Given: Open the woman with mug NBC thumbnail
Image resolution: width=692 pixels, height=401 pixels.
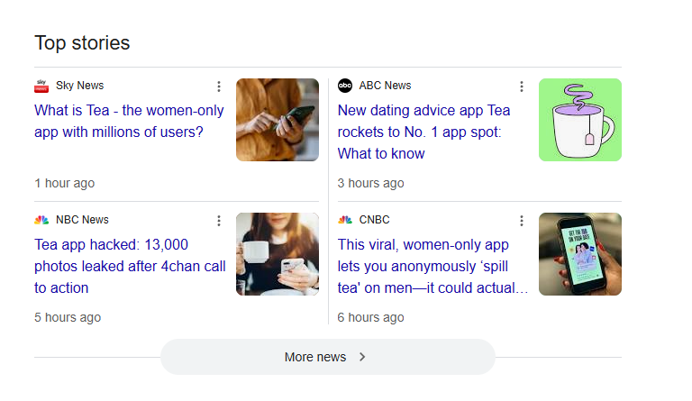Looking at the screenshot, I should 278,254.
